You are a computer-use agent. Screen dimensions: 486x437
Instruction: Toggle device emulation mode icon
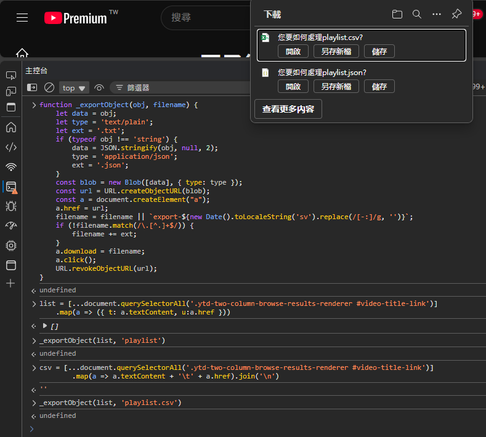click(10, 91)
